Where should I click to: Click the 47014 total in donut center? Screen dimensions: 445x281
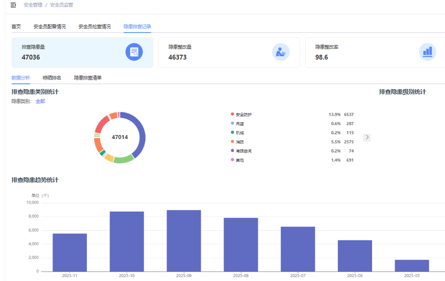click(x=120, y=137)
